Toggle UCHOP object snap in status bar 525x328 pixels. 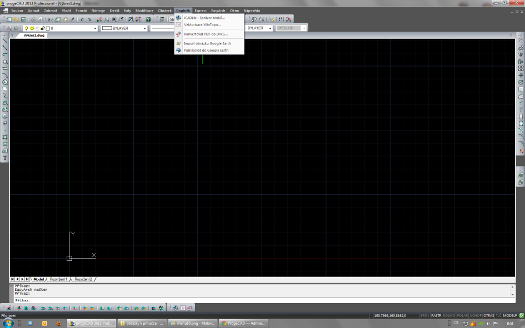[476, 316]
